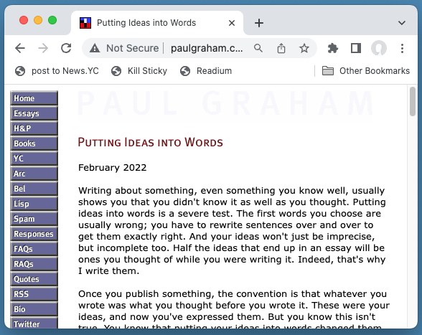Open the Spam sidebar link

34,219
